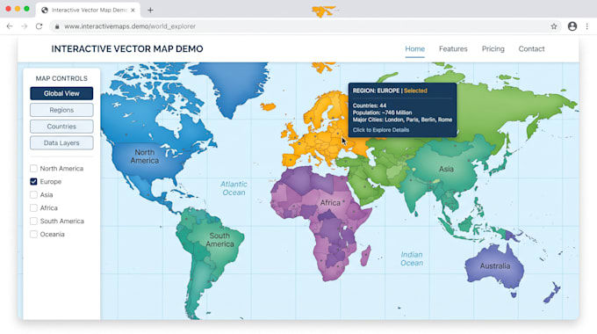Open the browser profile avatar
The image size is (597, 334).
coord(572,26)
